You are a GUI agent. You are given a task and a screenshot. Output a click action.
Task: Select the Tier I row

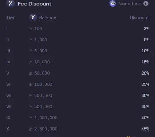pos(7,29)
